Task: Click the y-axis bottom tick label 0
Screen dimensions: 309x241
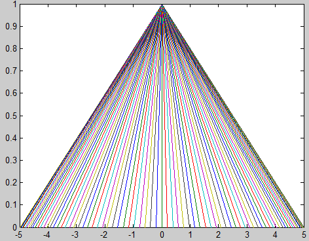Action: pyautogui.click(x=14, y=227)
